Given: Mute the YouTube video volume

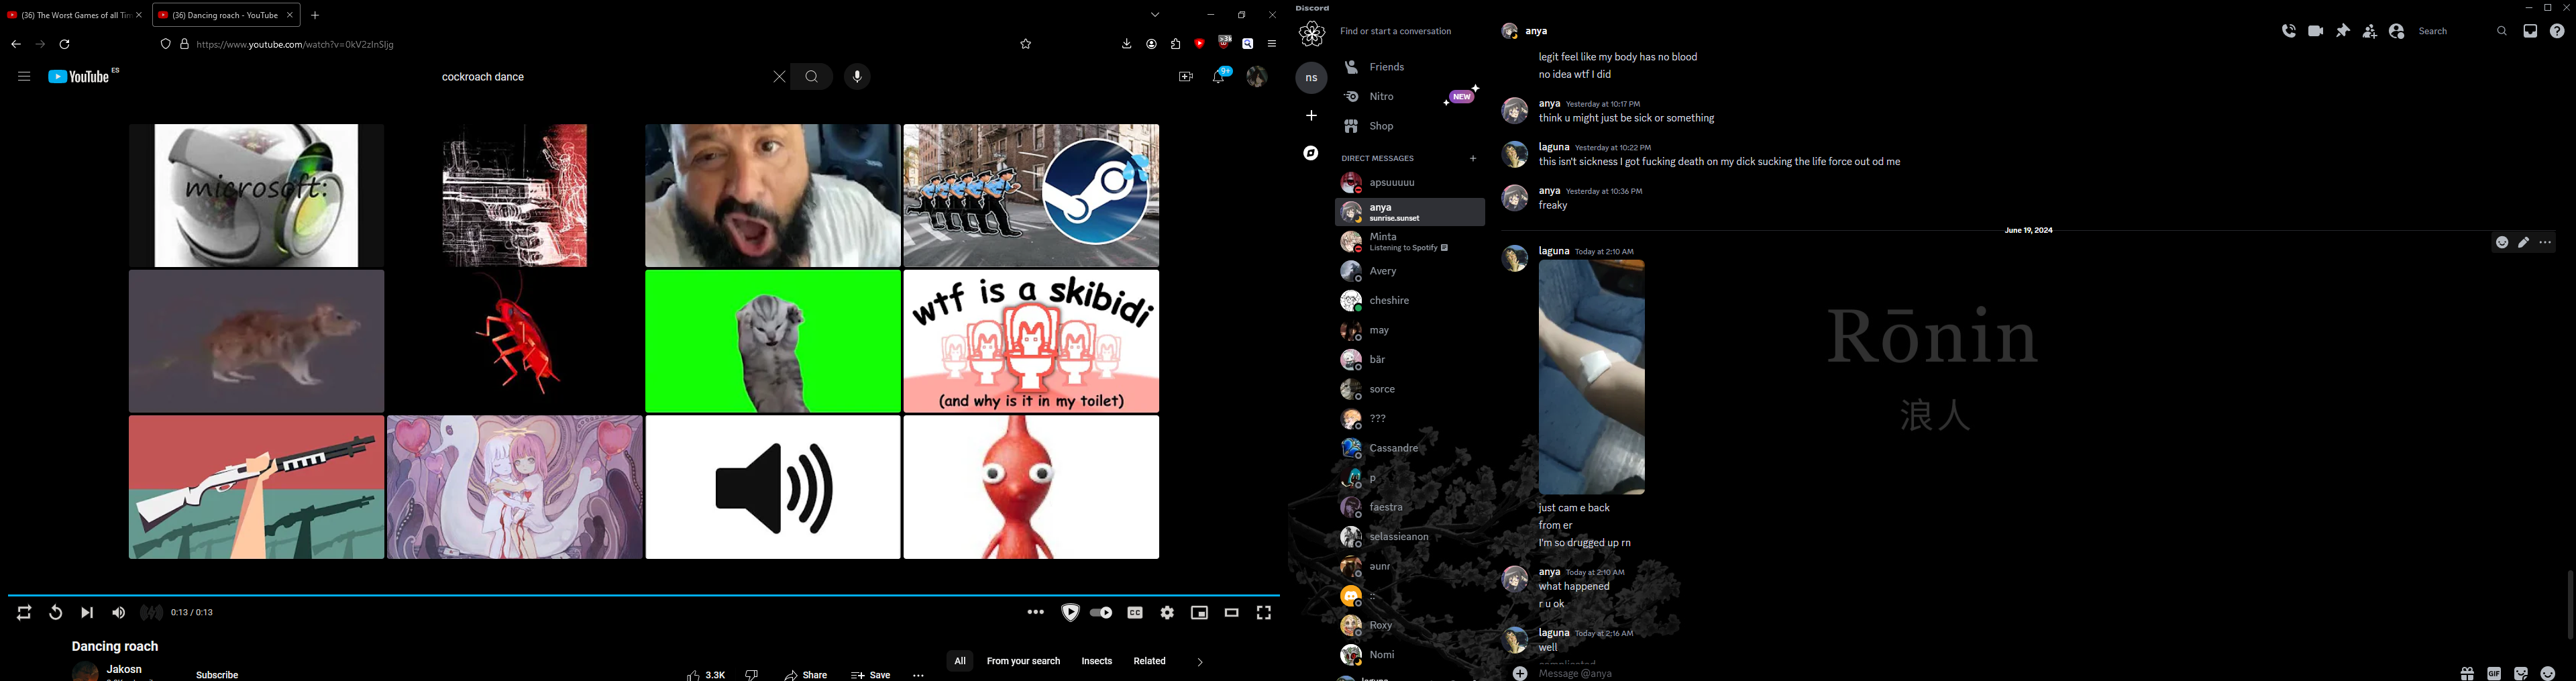Looking at the screenshot, I should tap(119, 613).
